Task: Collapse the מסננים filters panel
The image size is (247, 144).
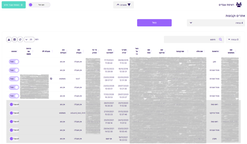Action: point(124,5)
